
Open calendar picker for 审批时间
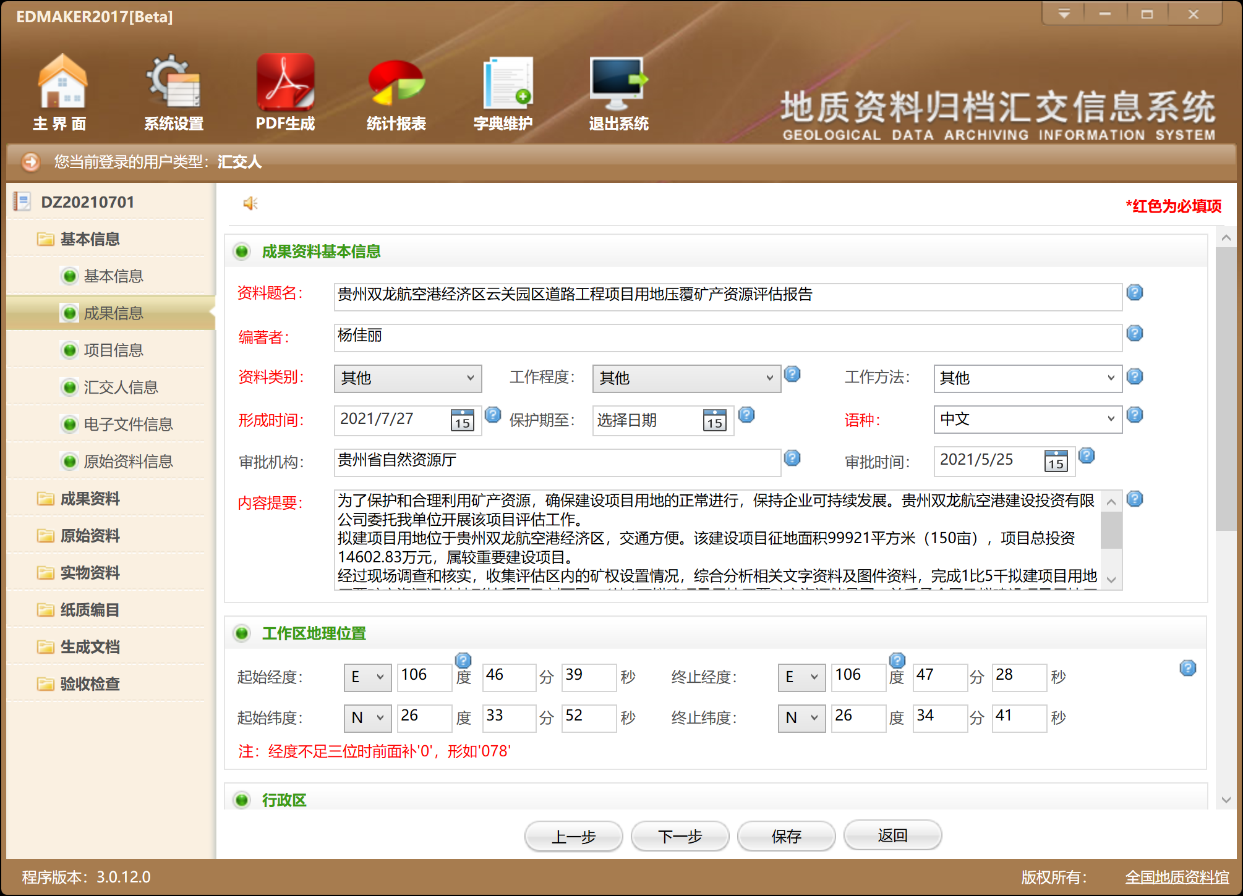pyautogui.click(x=1056, y=461)
